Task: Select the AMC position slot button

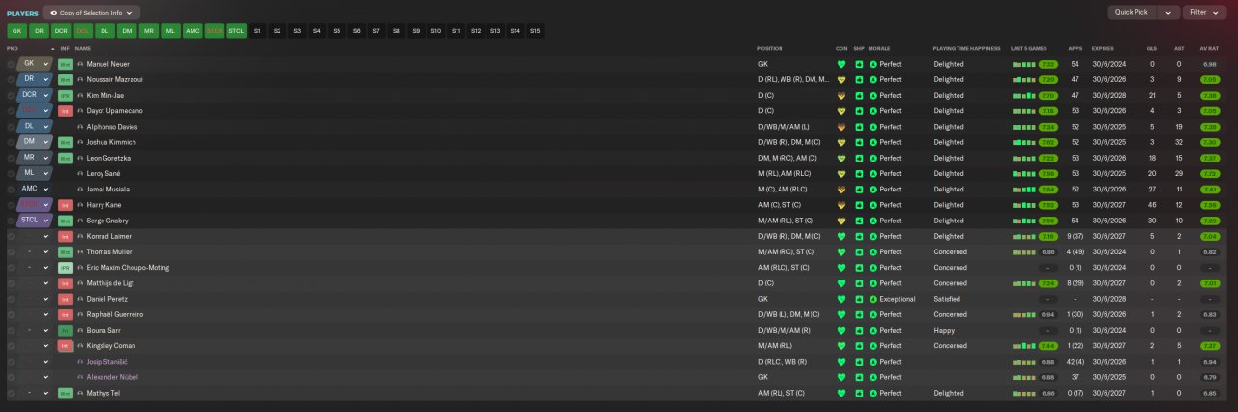Action: [192, 31]
